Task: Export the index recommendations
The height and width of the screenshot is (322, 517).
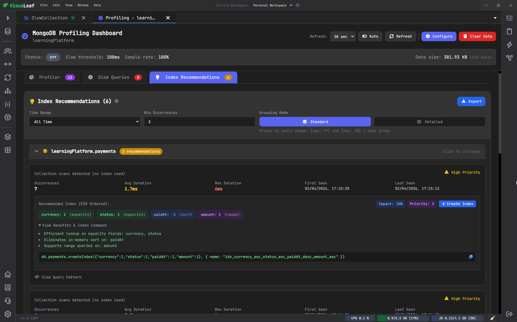Action: pyautogui.click(x=471, y=101)
